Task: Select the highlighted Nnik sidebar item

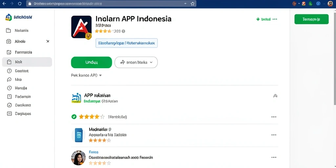Action: coord(27,62)
